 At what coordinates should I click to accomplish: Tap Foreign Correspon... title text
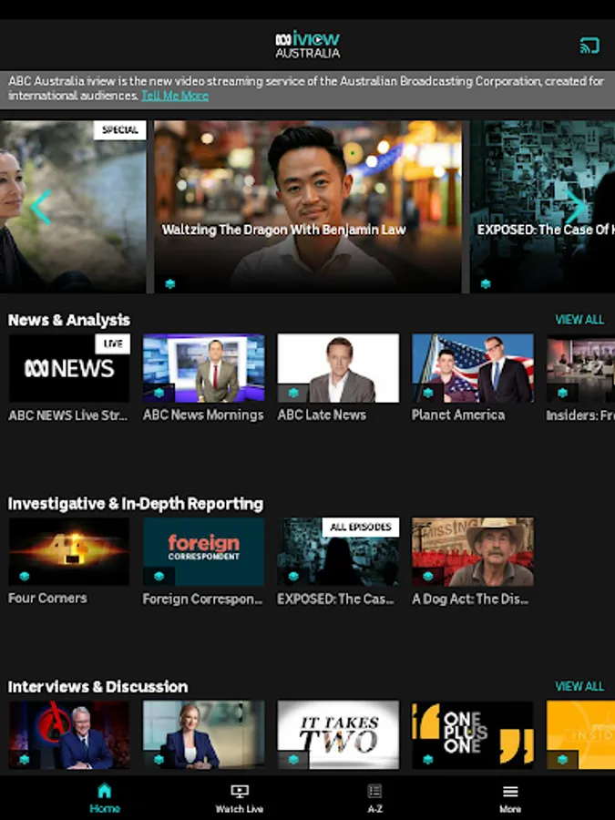(203, 599)
